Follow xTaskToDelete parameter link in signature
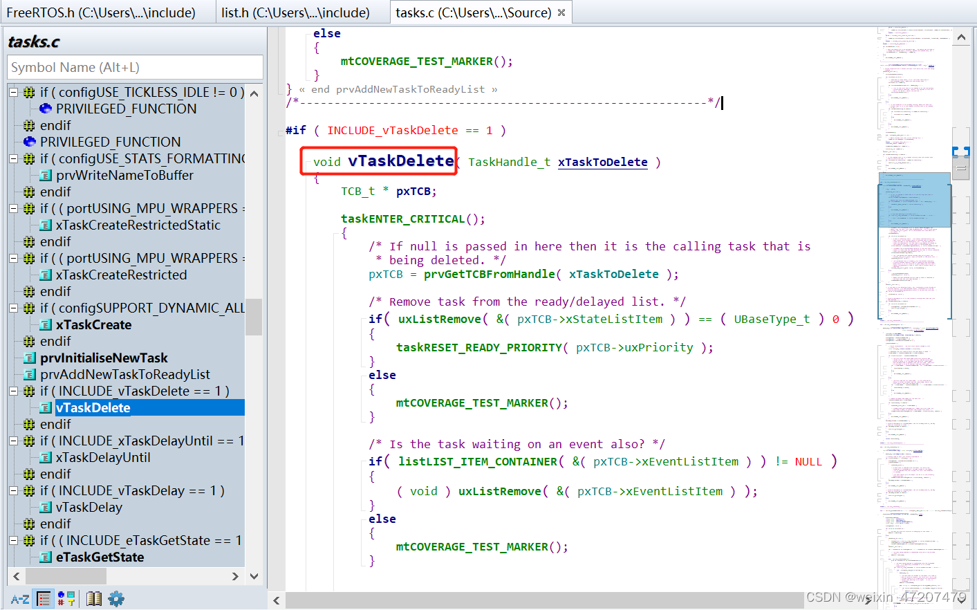Viewport: 977px width, 610px height. 603,162
